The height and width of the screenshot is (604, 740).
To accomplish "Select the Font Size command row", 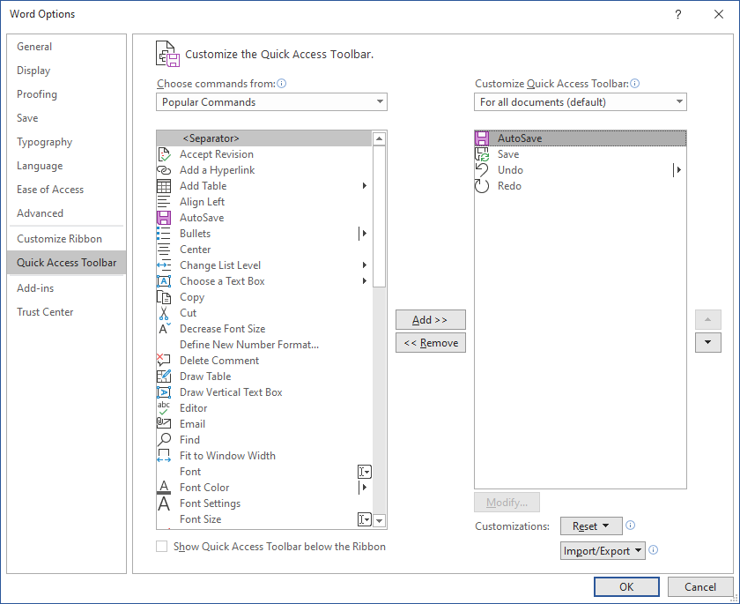I will [x=264, y=519].
